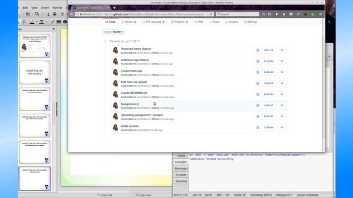
Task: Open the Wiki tab on GitHub
Action: (x=199, y=22)
